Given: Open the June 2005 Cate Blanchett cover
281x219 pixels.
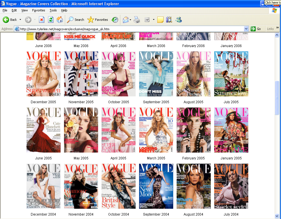Looking at the screenshot, I should pos(43,130).
